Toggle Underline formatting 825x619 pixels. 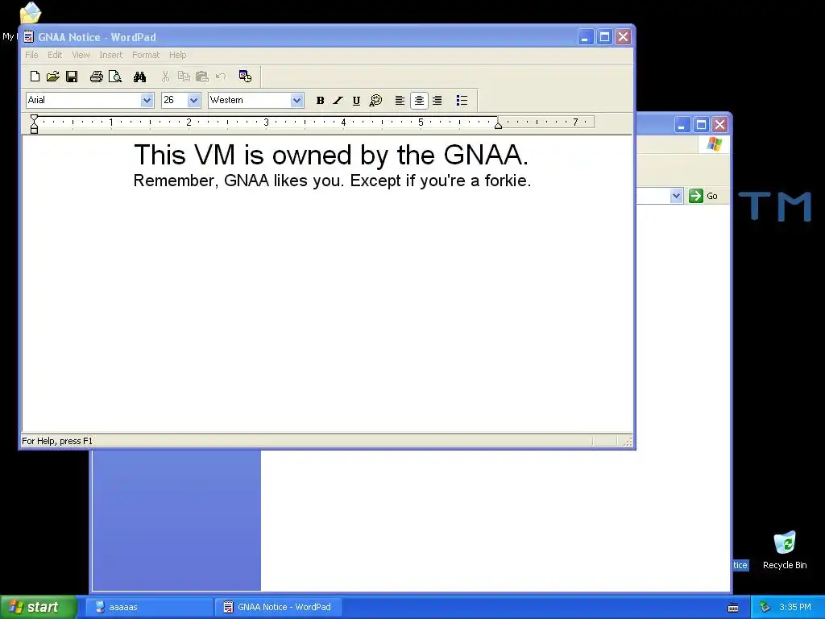356,101
